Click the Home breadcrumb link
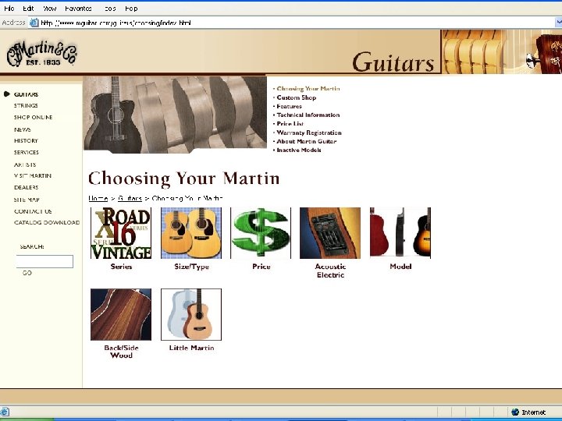The width and height of the screenshot is (562, 421). tap(98, 198)
